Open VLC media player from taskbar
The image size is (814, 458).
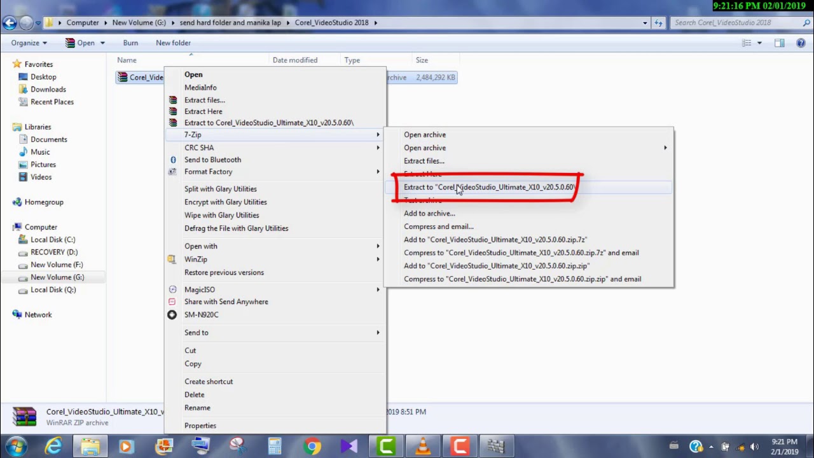tap(422, 447)
